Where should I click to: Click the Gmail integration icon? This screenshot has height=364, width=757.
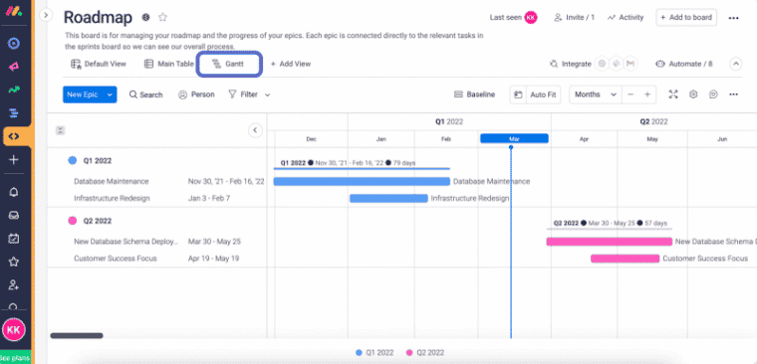pyautogui.click(x=631, y=64)
